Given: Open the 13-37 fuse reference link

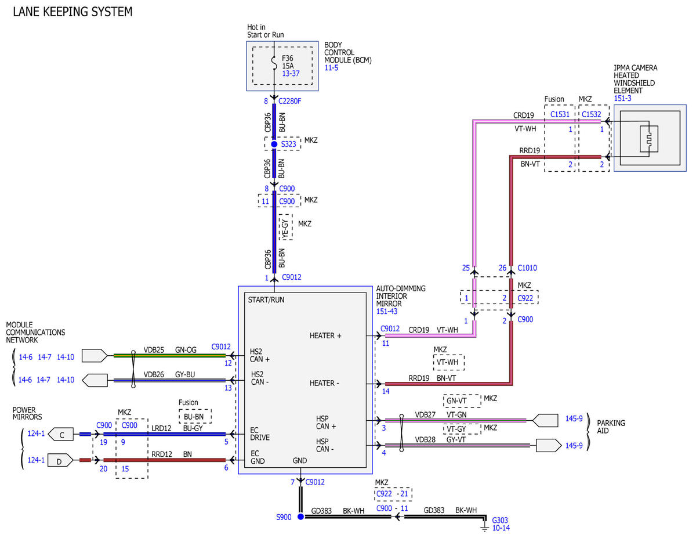Looking at the screenshot, I should click(291, 74).
